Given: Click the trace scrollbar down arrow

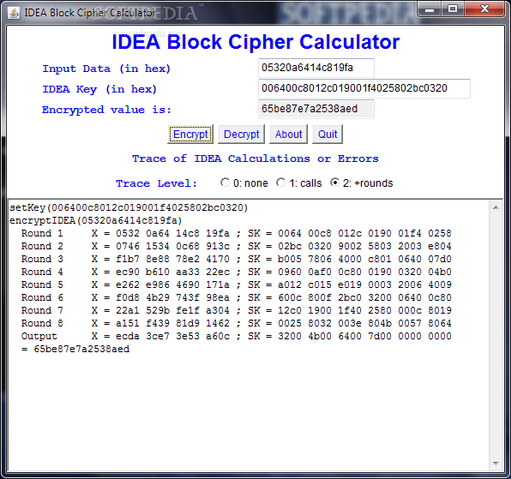Looking at the screenshot, I should [496, 463].
